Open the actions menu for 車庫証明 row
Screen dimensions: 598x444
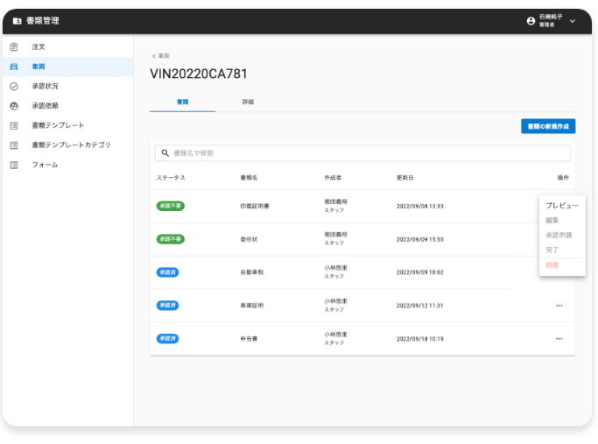559,306
